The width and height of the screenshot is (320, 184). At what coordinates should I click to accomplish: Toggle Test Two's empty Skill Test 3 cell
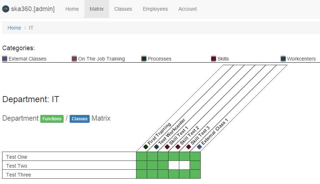184,165
